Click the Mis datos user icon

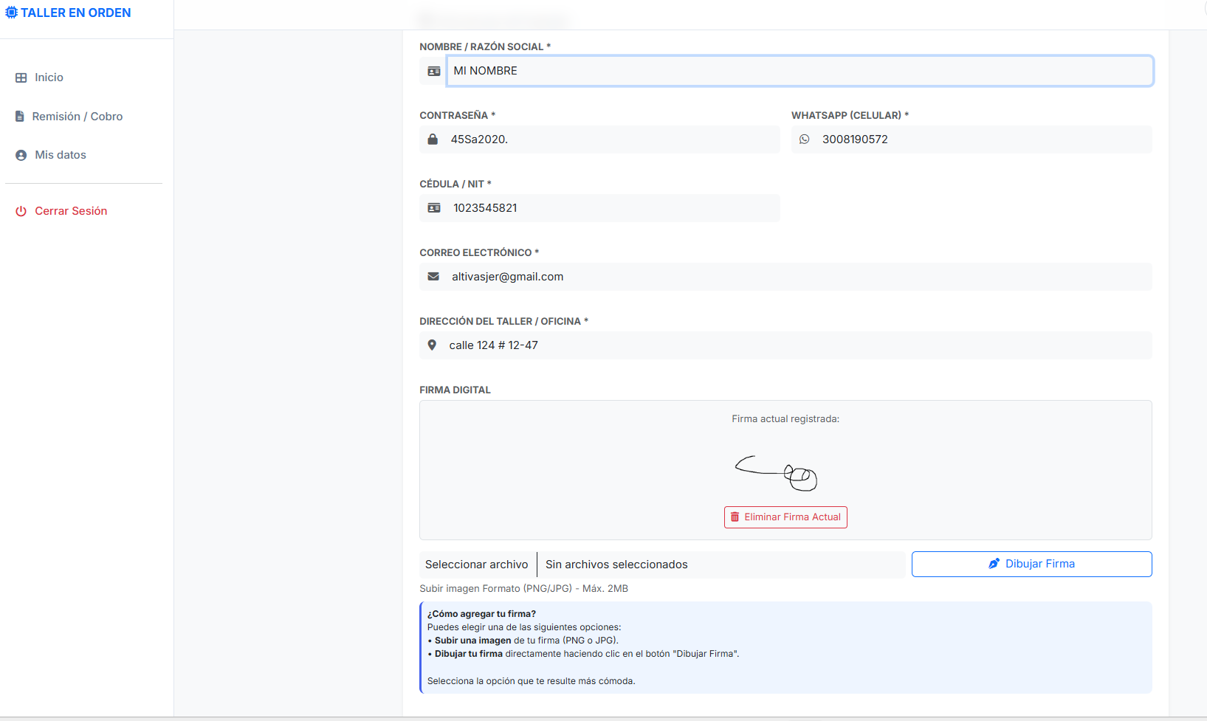(21, 155)
